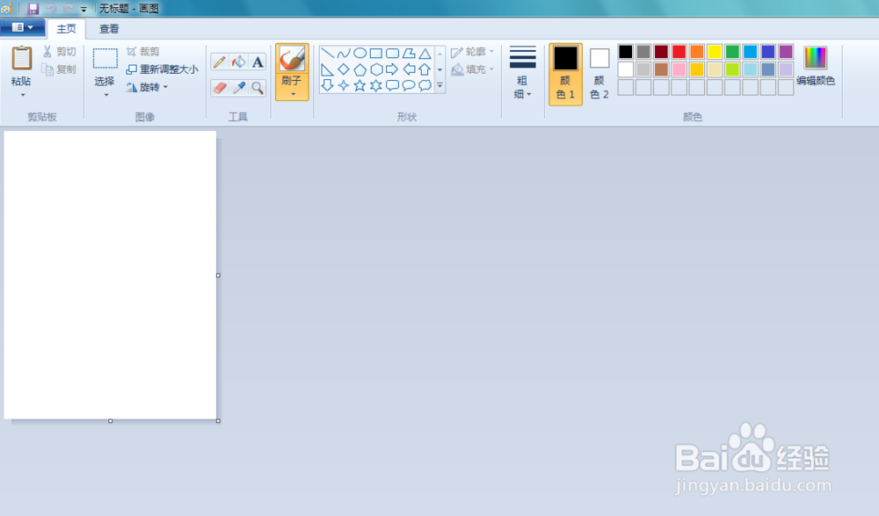
Task: Choose the Oval shape
Action: (360, 54)
